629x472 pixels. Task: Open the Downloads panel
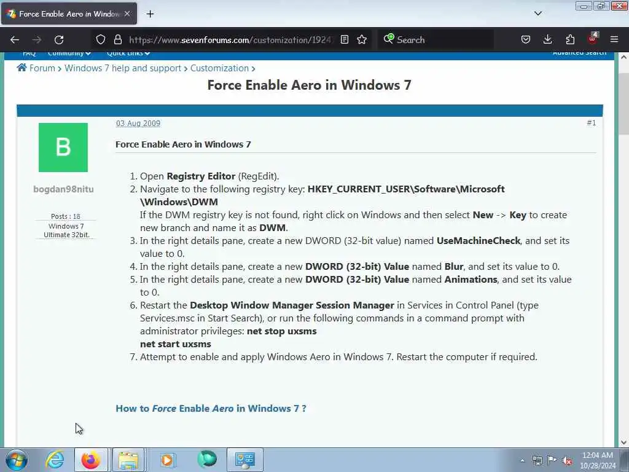(547, 39)
